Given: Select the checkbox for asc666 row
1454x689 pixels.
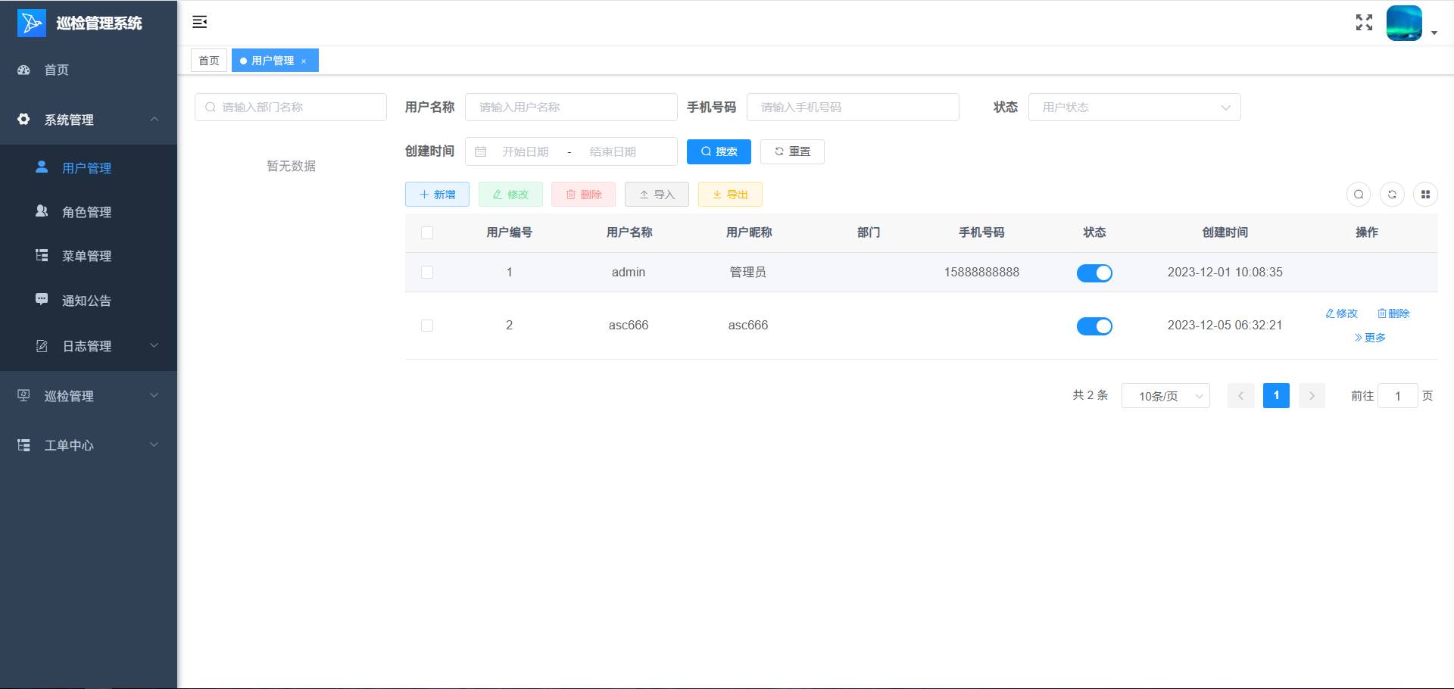Looking at the screenshot, I should tap(427, 326).
